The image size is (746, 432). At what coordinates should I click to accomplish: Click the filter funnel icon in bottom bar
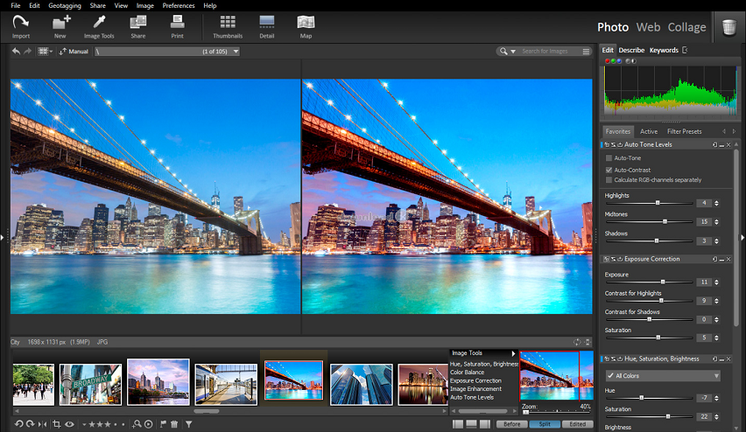click(x=188, y=424)
